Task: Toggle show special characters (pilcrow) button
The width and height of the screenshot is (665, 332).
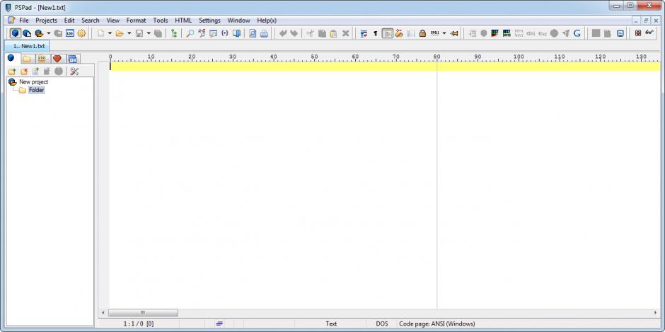Action: (375, 33)
